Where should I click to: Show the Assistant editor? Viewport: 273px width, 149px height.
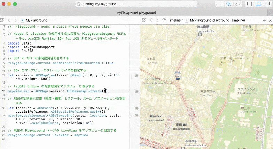pos(229,4)
